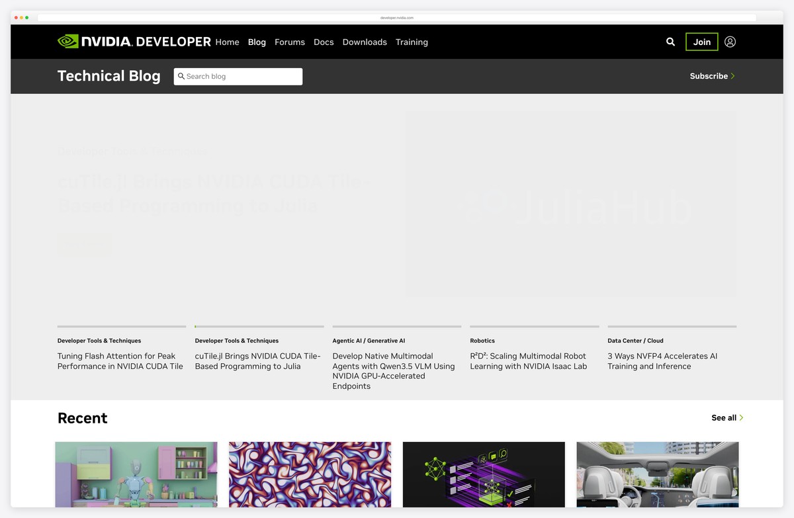
Task: Open the Robotics category link
Action: click(482, 341)
